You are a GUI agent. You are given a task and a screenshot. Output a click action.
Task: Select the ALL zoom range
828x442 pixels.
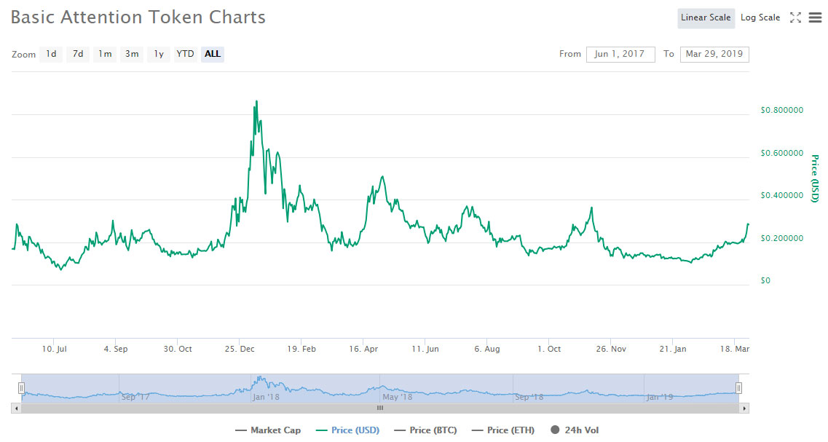(x=213, y=54)
